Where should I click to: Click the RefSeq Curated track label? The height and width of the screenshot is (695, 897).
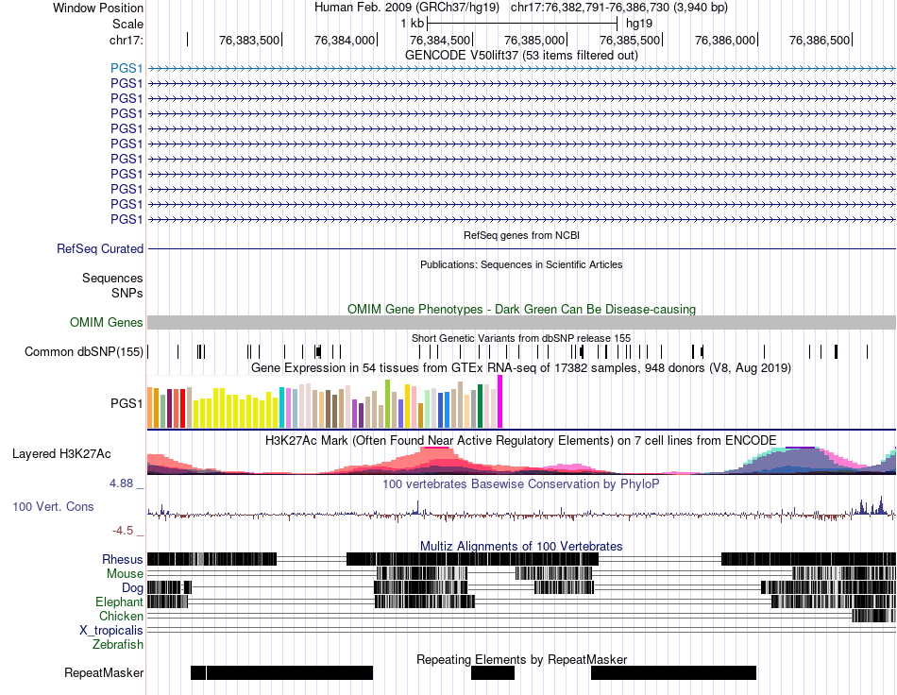click(99, 249)
